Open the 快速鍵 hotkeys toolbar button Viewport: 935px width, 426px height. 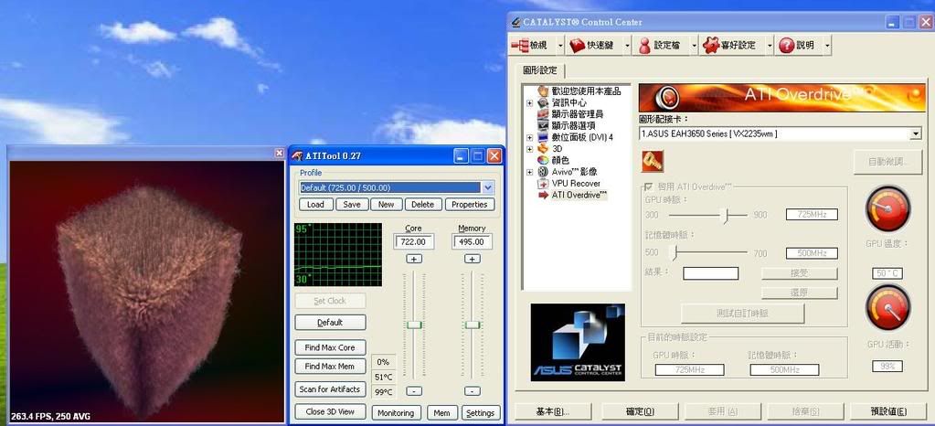pyautogui.click(x=594, y=46)
